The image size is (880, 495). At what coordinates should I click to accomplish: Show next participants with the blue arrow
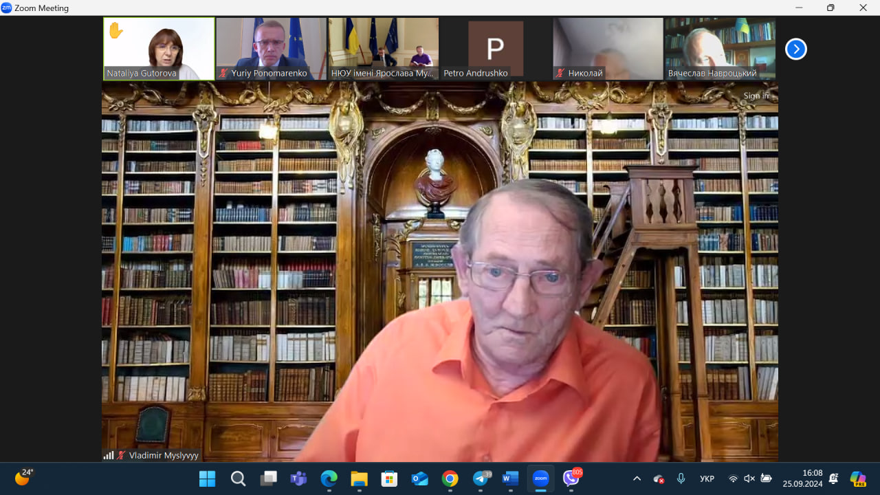[x=795, y=49]
